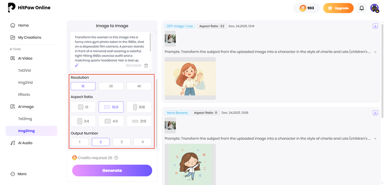The width and height of the screenshot is (388, 185).
Task: Click the Upgrade button
Action: (x=338, y=8)
